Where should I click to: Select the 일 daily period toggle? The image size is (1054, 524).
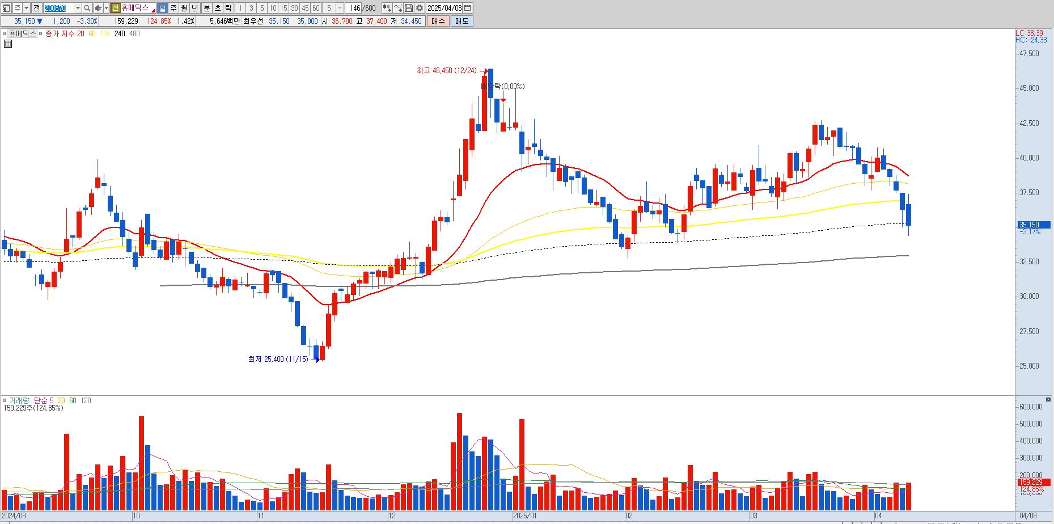pyautogui.click(x=163, y=8)
